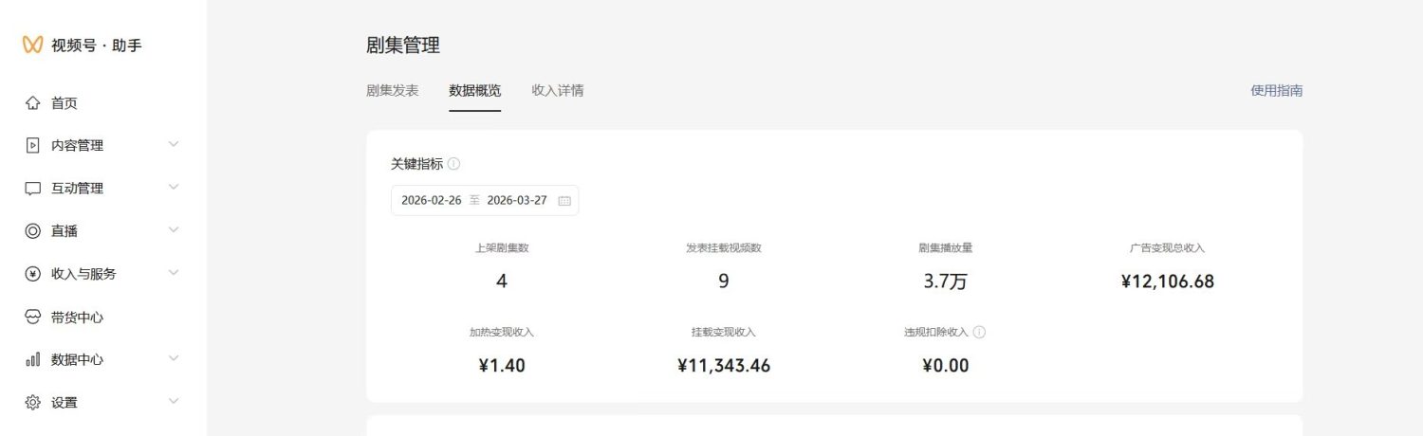Click the info icon next to 关键指标
Screen dimensions: 1423x436
[x=453, y=164]
